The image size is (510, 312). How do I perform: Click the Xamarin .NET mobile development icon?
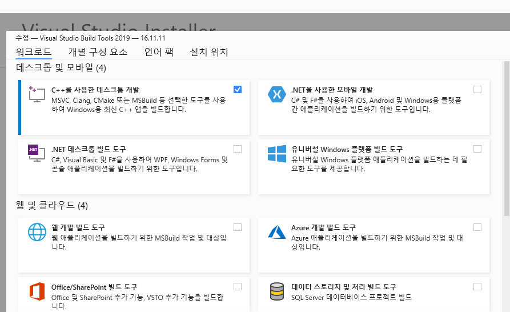point(277,94)
